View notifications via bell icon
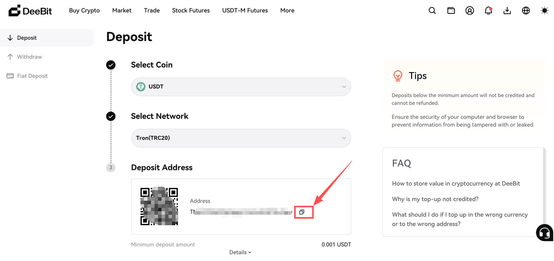Image resolution: width=554 pixels, height=261 pixels. (488, 10)
